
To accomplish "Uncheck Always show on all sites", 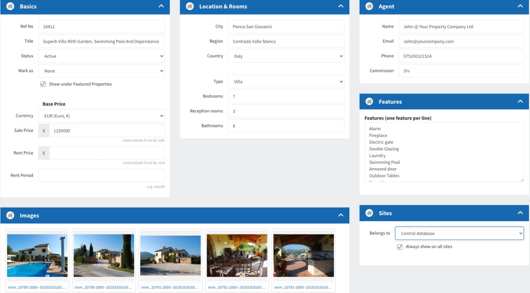I will pos(400,247).
